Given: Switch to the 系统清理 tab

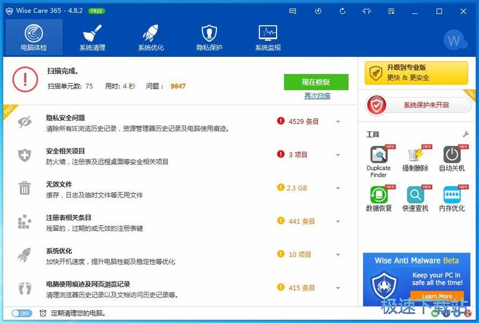Looking at the screenshot, I should coord(92,37).
